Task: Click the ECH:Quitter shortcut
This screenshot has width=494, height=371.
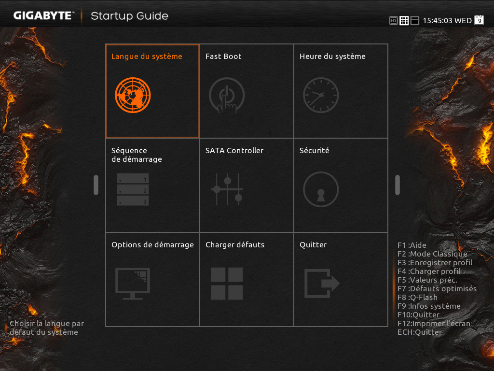Action: pos(420,332)
